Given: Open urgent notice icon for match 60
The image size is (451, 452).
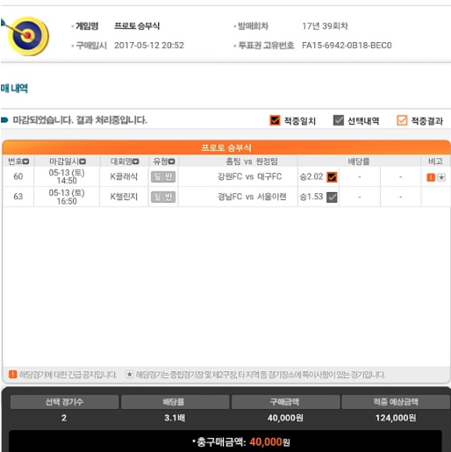Looking at the screenshot, I should point(431,177).
